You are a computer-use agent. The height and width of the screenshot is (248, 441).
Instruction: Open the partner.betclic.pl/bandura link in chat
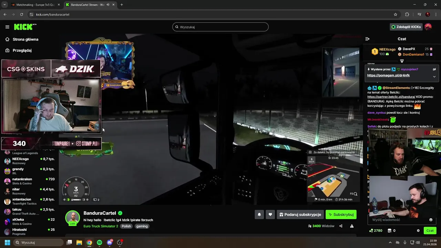pyautogui.click(x=391, y=97)
